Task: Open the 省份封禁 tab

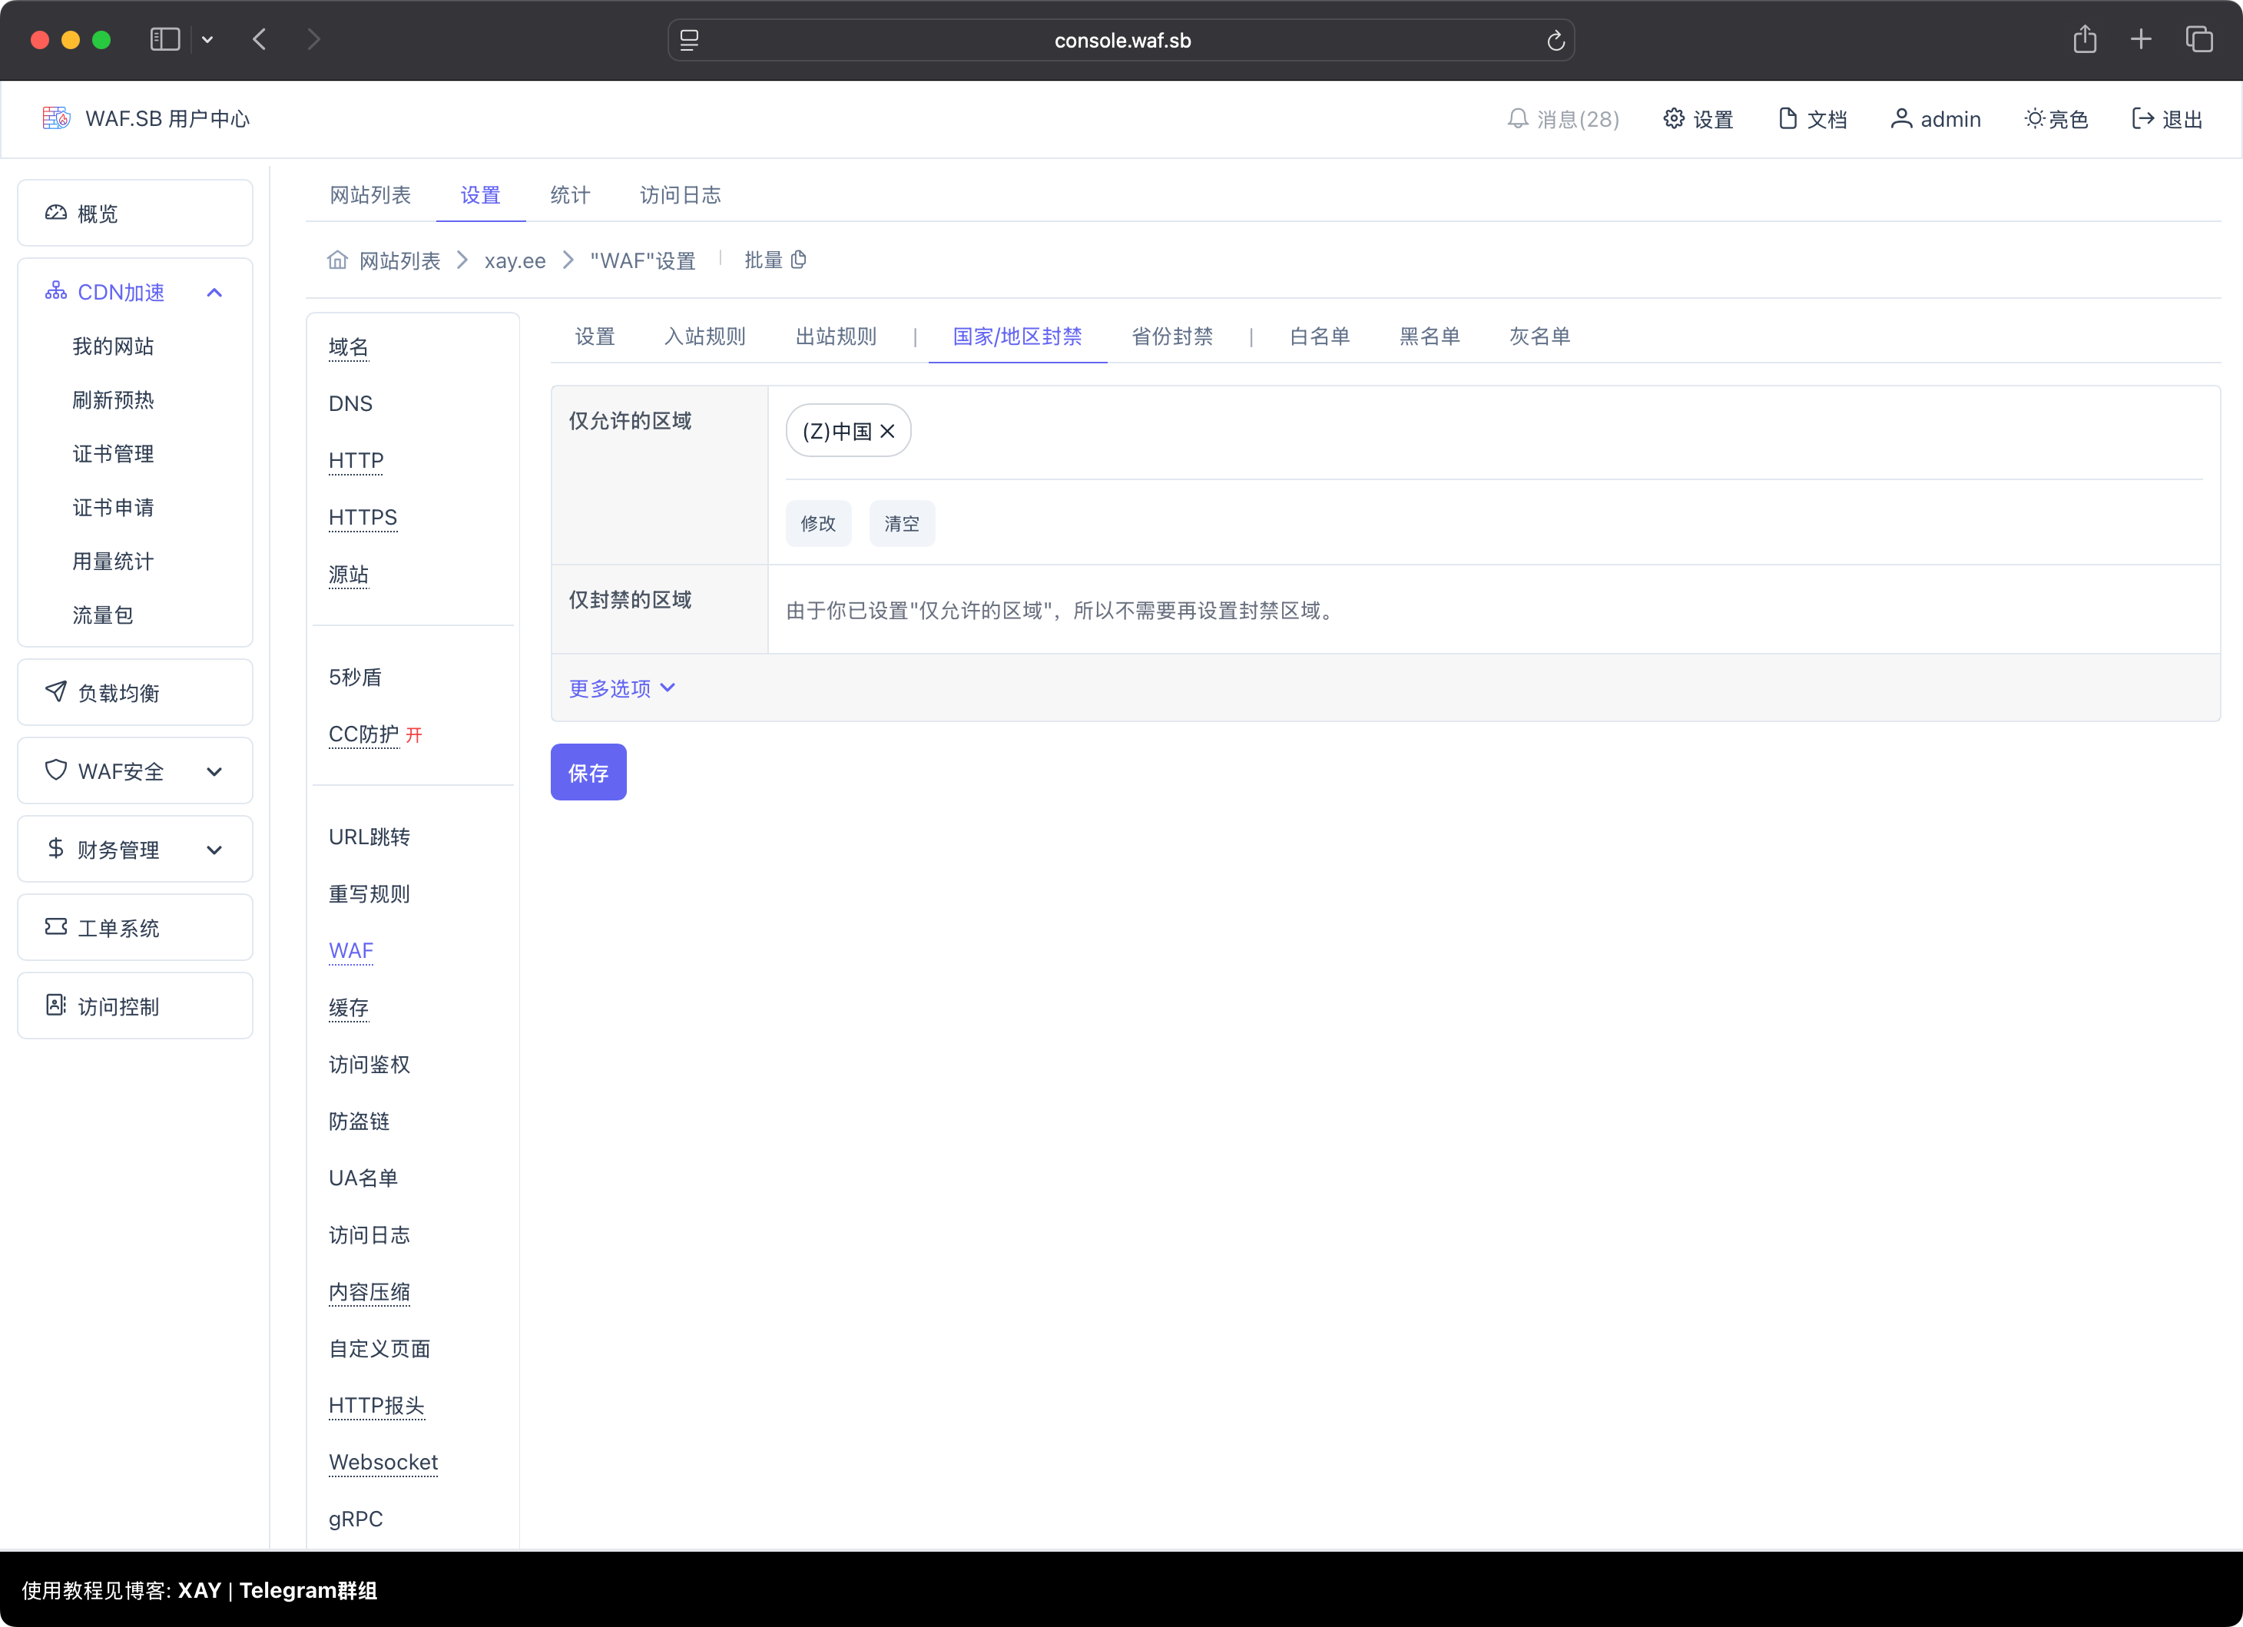Action: tap(1172, 336)
